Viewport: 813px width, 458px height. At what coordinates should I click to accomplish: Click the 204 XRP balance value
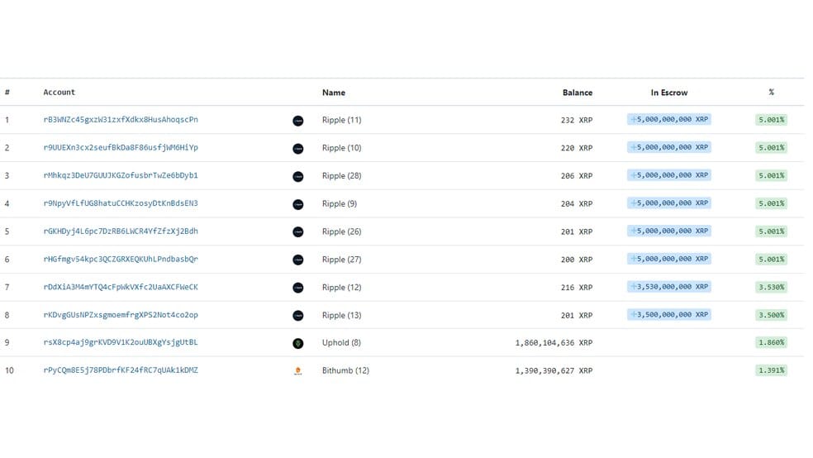pyautogui.click(x=577, y=204)
